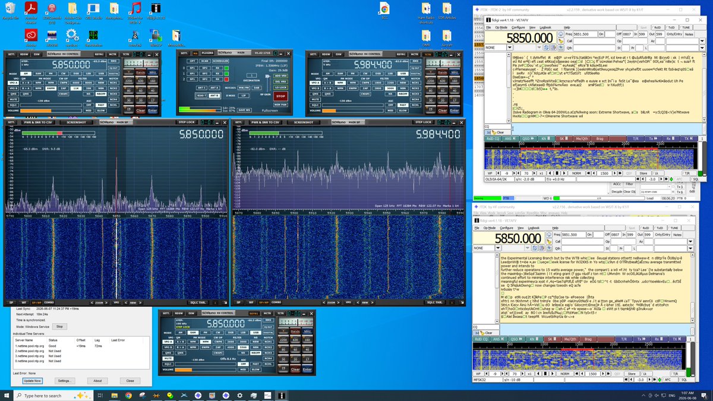Expand the lower-right log dropdown arrow in upper fldigi
Image resolution: width=713 pixels, height=401 pixels.
tap(703, 48)
